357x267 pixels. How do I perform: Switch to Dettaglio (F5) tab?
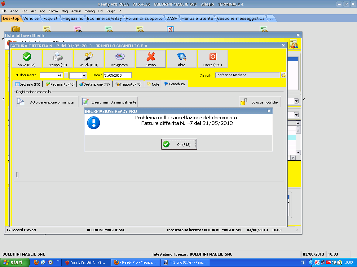(x=28, y=84)
